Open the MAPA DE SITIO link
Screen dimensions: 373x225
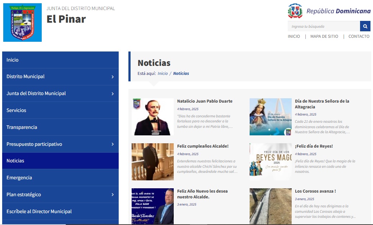click(324, 36)
